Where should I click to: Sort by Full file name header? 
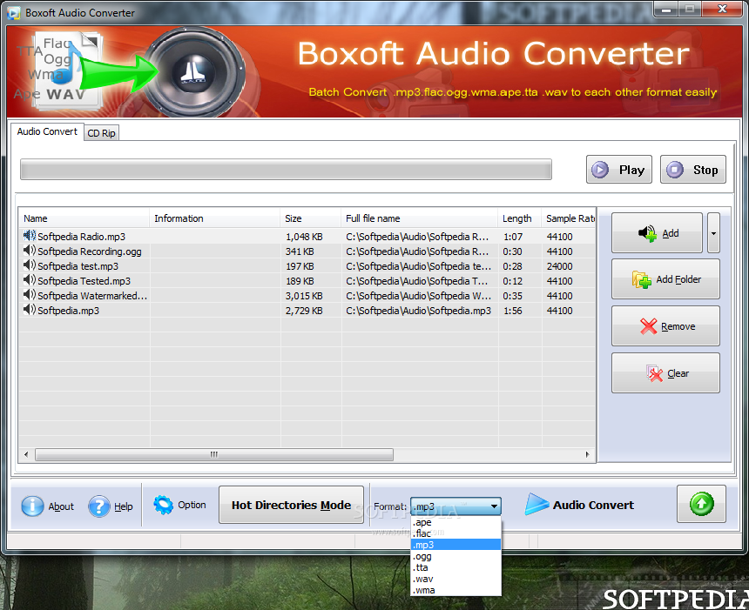(420, 218)
